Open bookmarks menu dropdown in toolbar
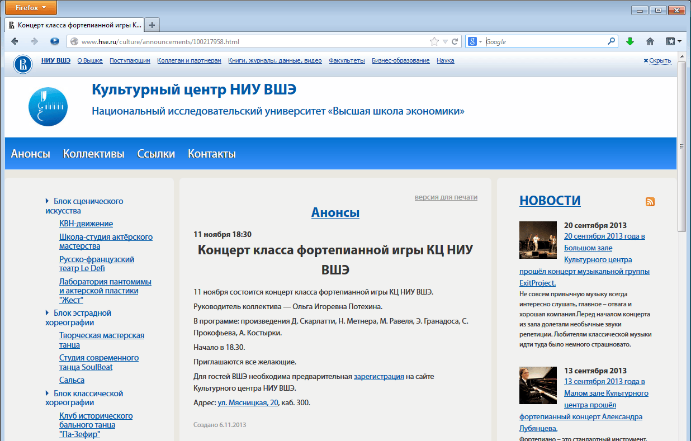The image size is (691, 441). 673,41
